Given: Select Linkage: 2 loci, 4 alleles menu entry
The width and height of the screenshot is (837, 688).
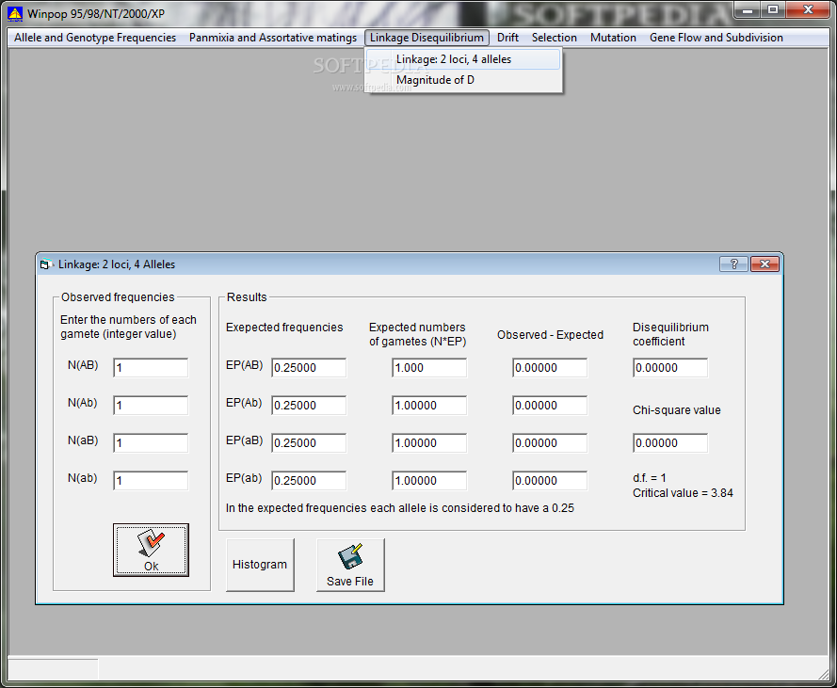Looking at the screenshot, I should 463,59.
